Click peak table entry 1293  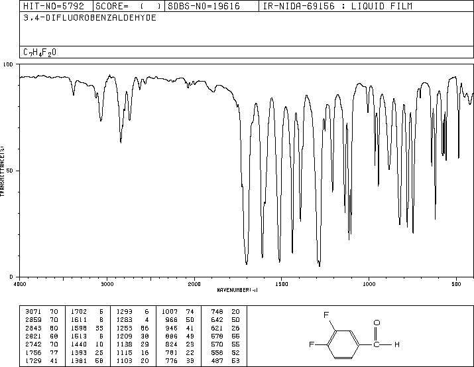point(124,312)
